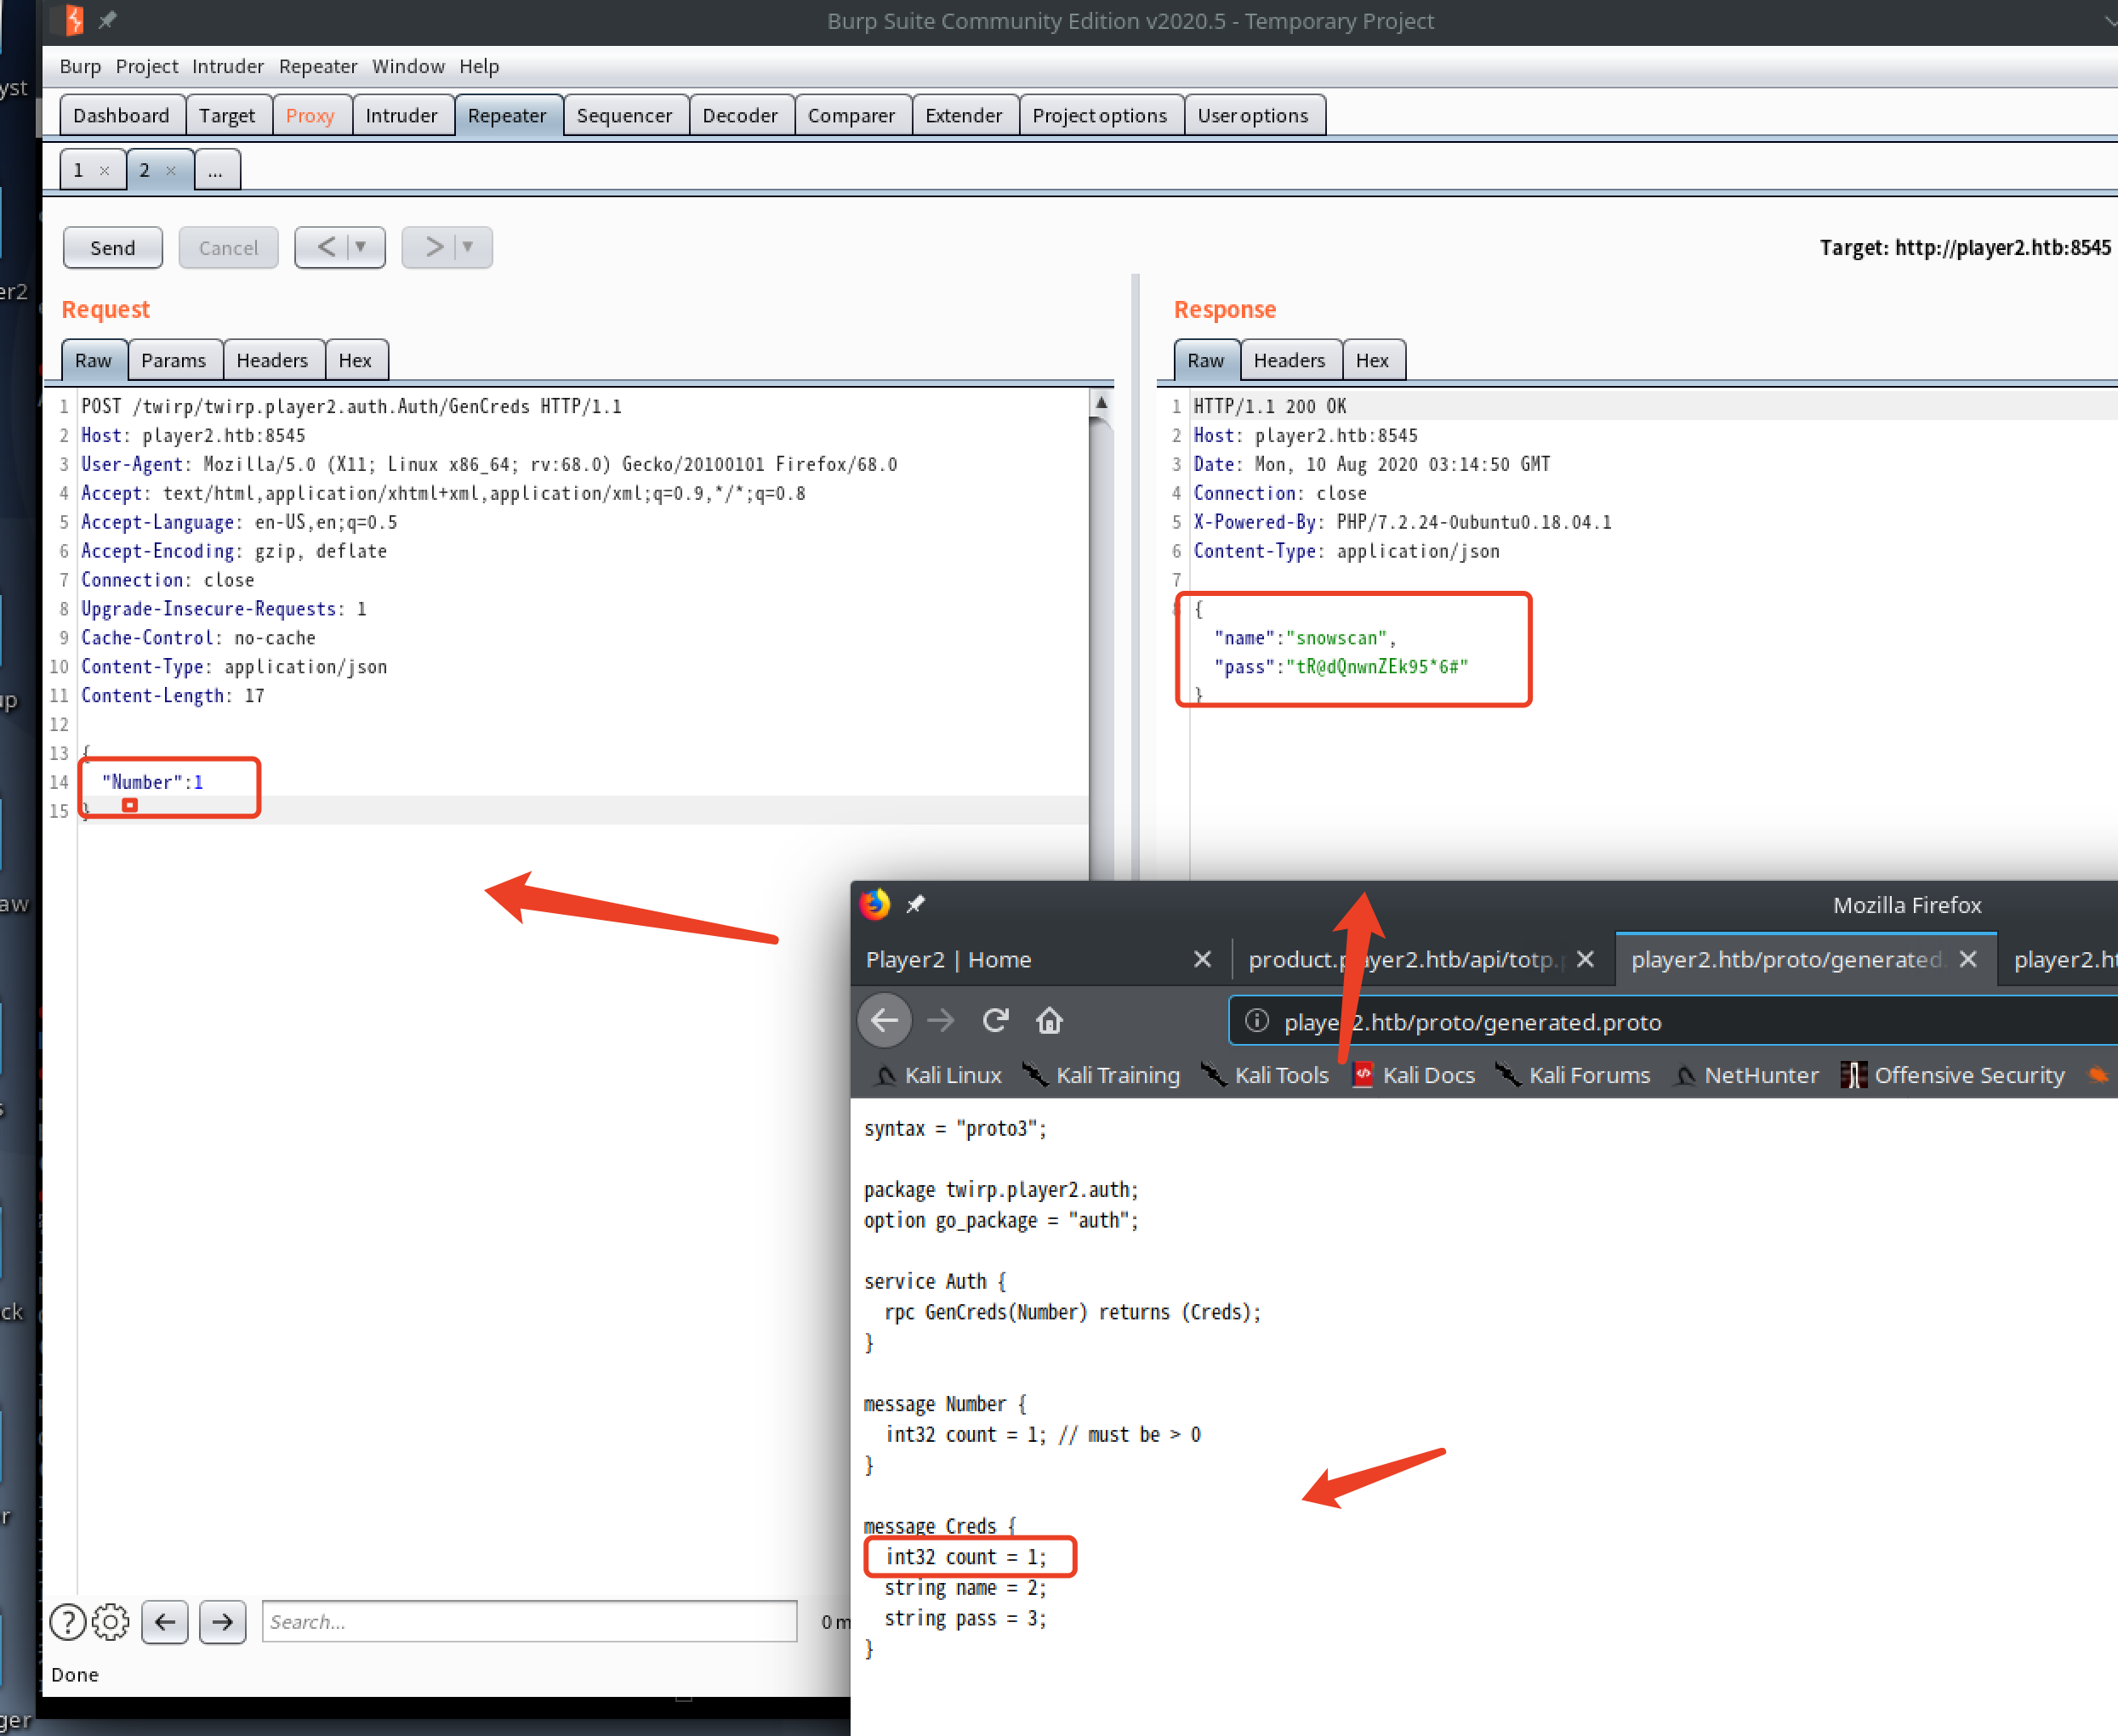Expand request history back dropdown arrow
Screen dimensions: 2118x1736
click(x=360, y=247)
